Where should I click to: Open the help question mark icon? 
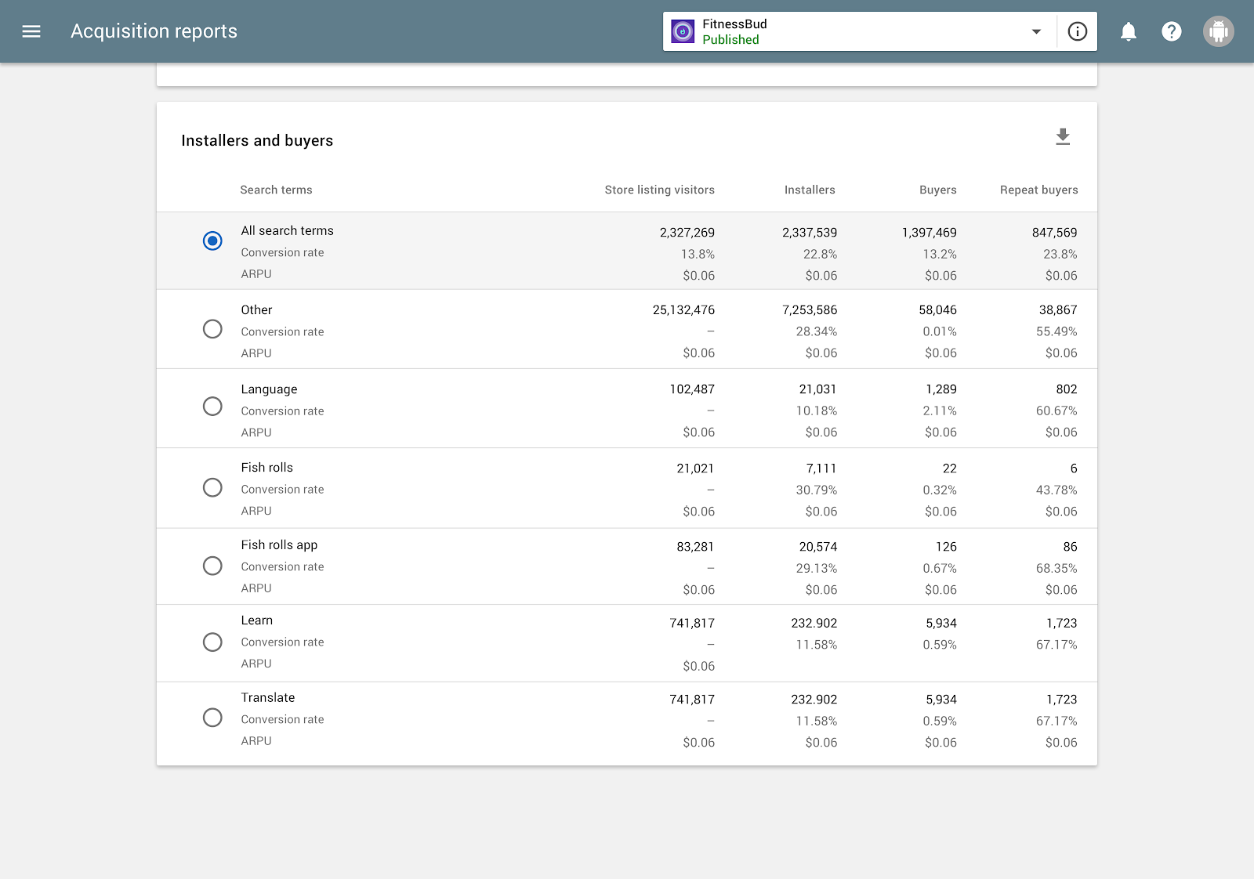pyautogui.click(x=1172, y=31)
